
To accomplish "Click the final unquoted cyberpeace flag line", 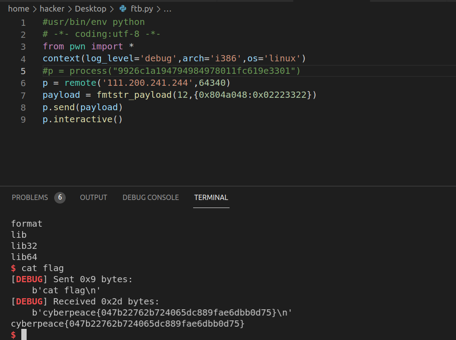I will pos(128,324).
